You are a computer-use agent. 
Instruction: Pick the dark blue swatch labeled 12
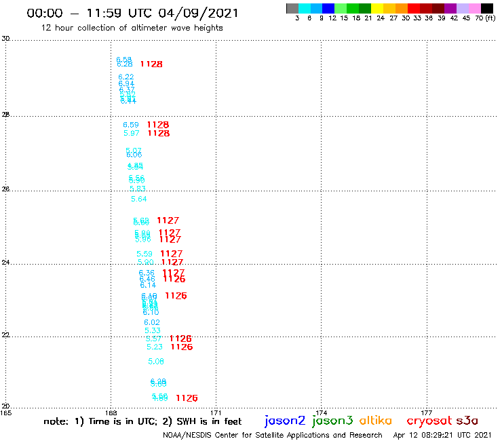coord(329,8)
